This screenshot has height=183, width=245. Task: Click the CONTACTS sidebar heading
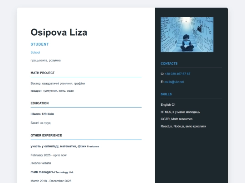pos(169,64)
